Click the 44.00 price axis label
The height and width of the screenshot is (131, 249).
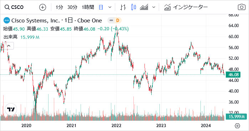pyautogui.click(x=234, y=80)
